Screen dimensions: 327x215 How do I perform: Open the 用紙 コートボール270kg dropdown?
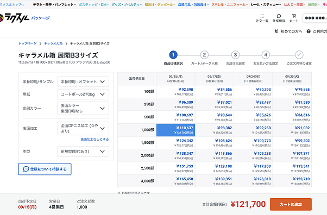click(83, 94)
